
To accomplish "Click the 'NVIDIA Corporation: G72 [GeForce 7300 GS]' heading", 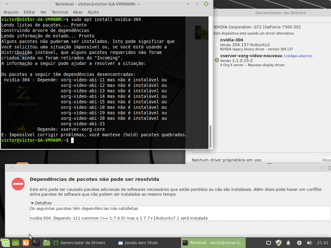I will point(257,27).
